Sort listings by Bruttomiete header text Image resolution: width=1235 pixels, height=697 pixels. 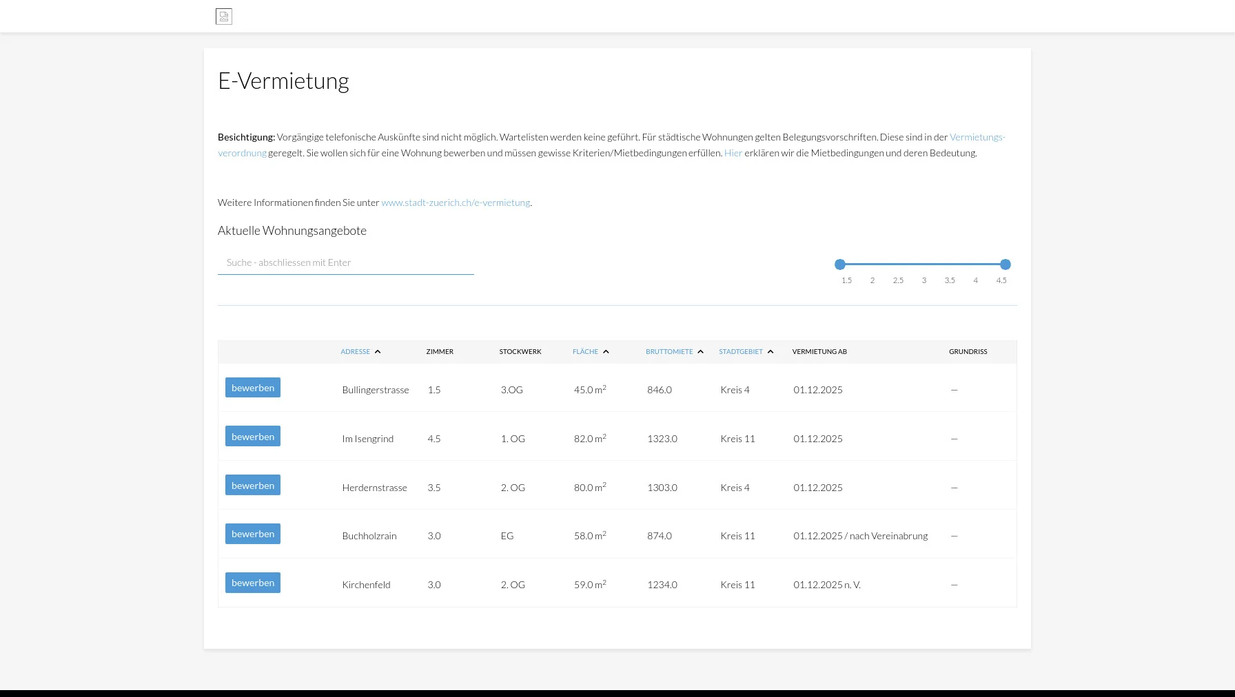click(x=668, y=352)
